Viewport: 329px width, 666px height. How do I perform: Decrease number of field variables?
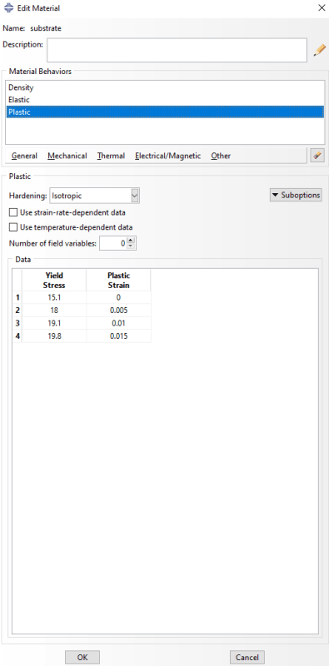click(131, 246)
